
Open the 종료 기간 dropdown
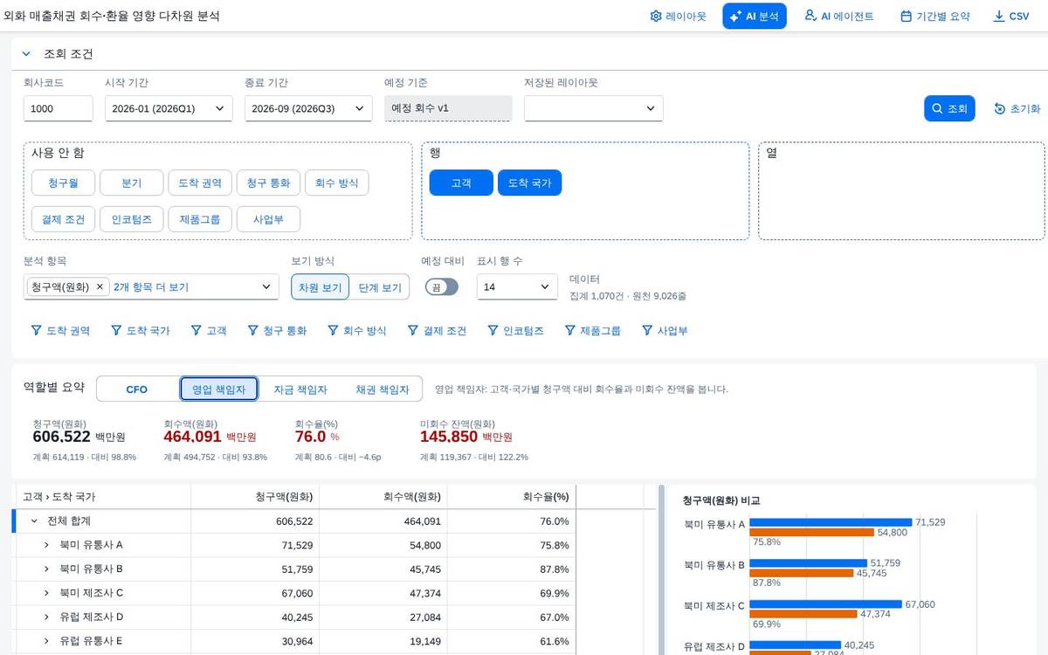tap(308, 108)
